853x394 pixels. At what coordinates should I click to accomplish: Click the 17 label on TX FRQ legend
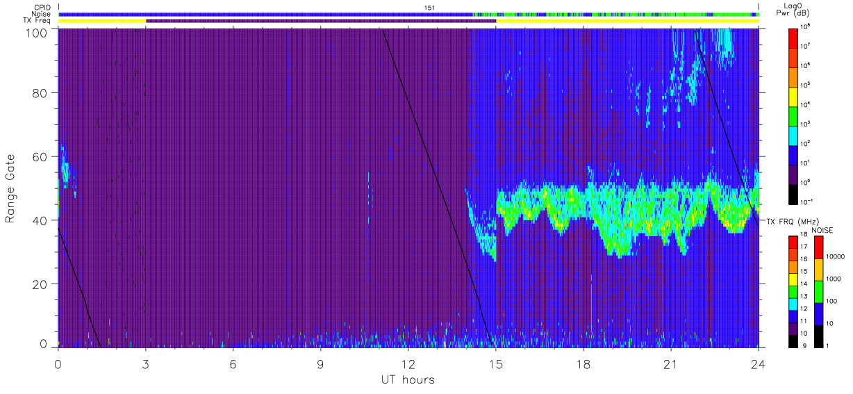(804, 247)
